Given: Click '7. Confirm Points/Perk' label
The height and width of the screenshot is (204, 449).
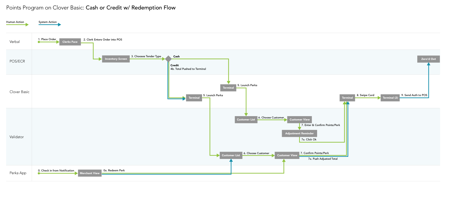Looking at the screenshot, I should click(x=315, y=153).
